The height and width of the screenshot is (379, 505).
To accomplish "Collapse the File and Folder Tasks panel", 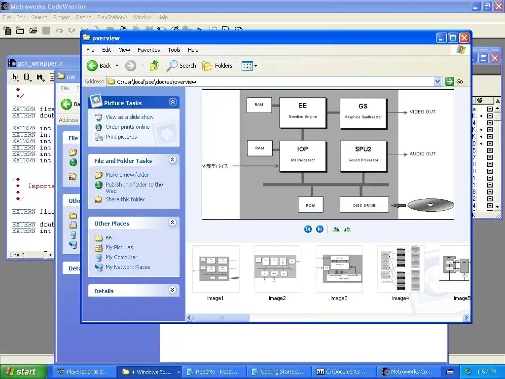I will [x=173, y=160].
